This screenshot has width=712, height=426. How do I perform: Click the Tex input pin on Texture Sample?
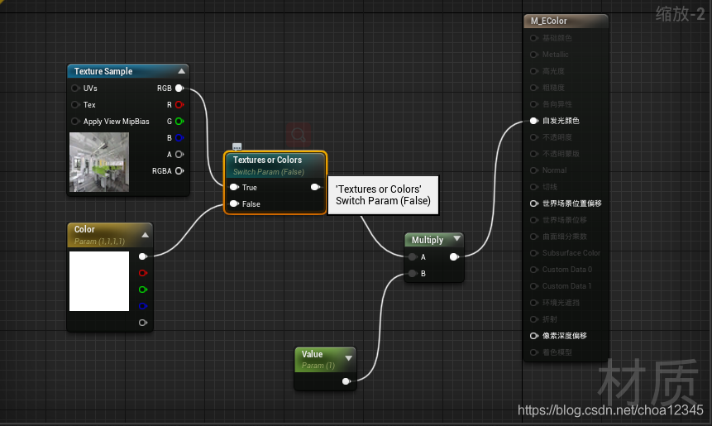point(75,105)
